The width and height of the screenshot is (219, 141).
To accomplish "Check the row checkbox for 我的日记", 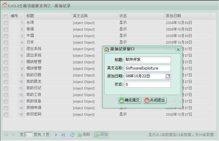I will click(6, 89).
